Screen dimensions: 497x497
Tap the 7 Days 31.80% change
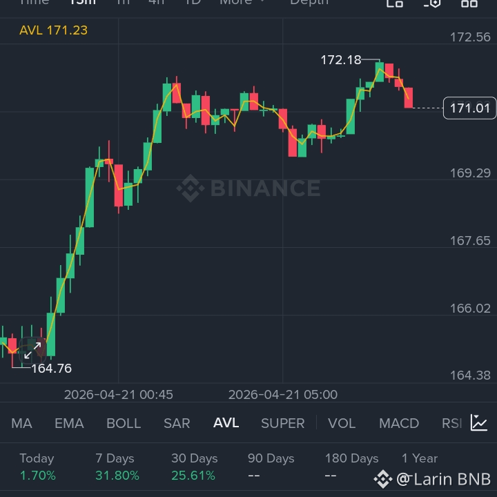point(117,467)
